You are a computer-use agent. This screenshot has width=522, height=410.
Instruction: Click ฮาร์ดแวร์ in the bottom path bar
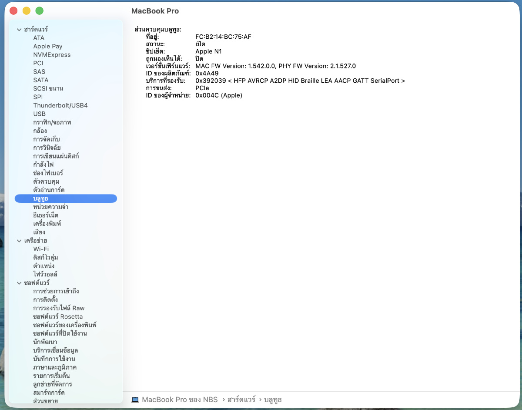coord(241,400)
